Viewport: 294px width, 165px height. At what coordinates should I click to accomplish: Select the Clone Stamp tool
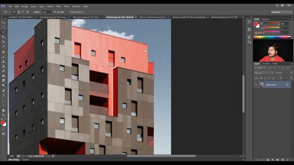3,61
